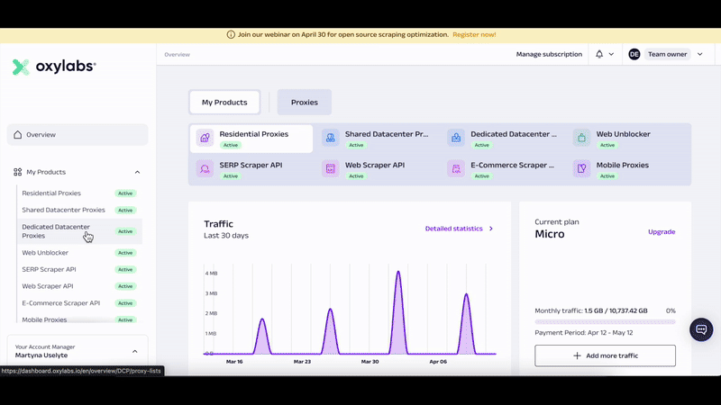Image resolution: width=721 pixels, height=405 pixels.
Task: Open the live chat bubble icon
Action: click(x=701, y=329)
